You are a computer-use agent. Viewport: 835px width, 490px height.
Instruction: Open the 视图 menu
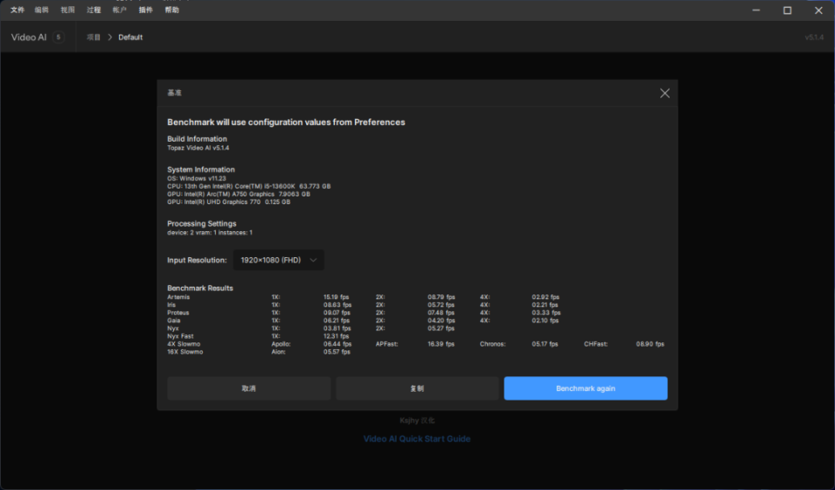tap(68, 10)
